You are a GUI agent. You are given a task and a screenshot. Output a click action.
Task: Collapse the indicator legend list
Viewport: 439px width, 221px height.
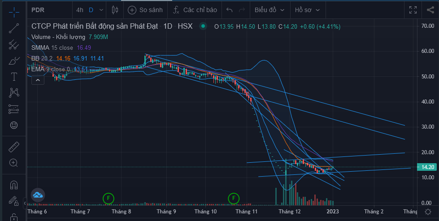click(38, 80)
